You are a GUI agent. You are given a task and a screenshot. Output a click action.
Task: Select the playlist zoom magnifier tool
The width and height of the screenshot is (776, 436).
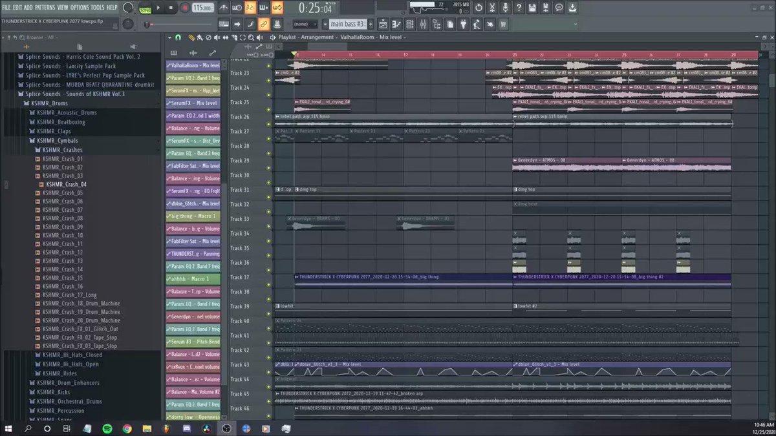[x=251, y=37]
